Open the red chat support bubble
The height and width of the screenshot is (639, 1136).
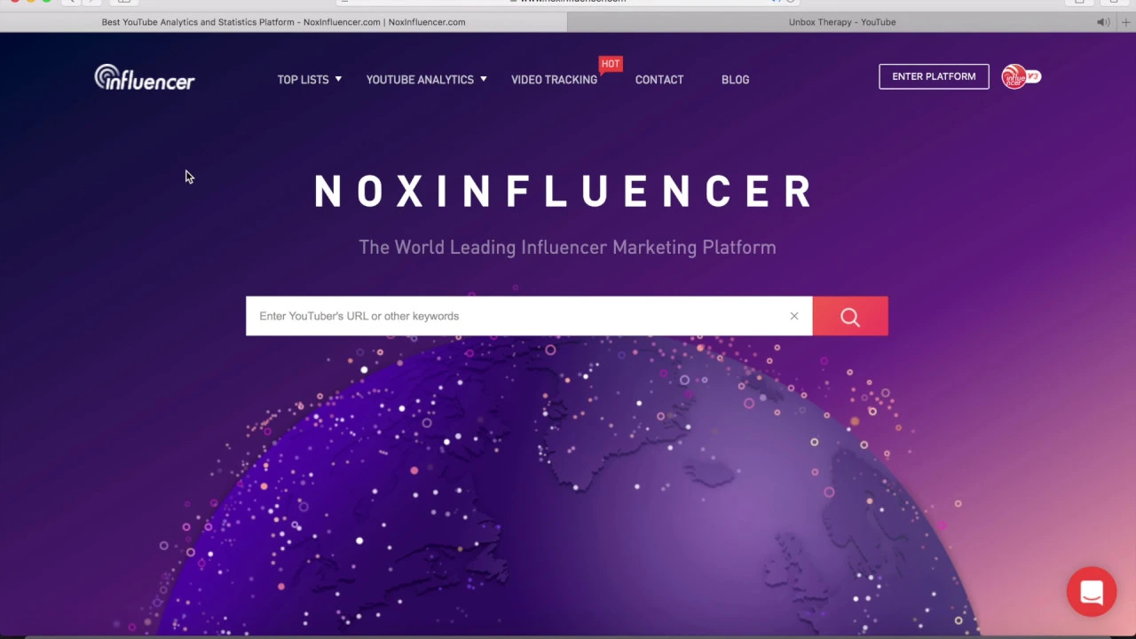[1092, 592]
